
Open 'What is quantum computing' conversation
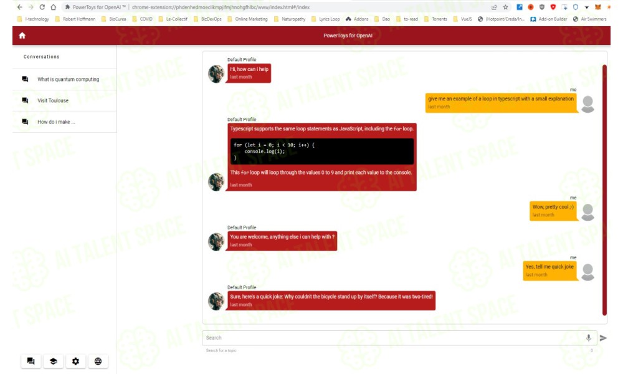click(64, 80)
